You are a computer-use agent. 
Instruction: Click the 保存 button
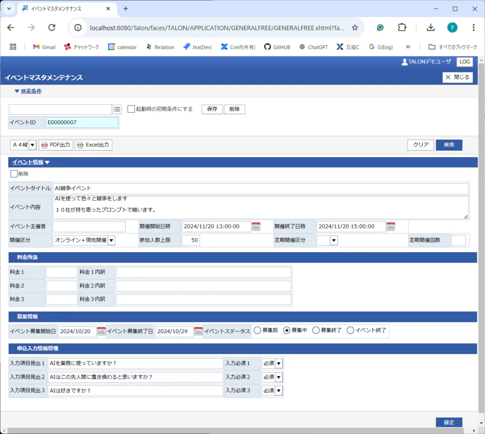[212, 109]
